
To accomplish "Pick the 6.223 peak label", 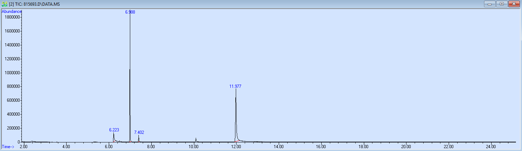I will coord(114,130).
